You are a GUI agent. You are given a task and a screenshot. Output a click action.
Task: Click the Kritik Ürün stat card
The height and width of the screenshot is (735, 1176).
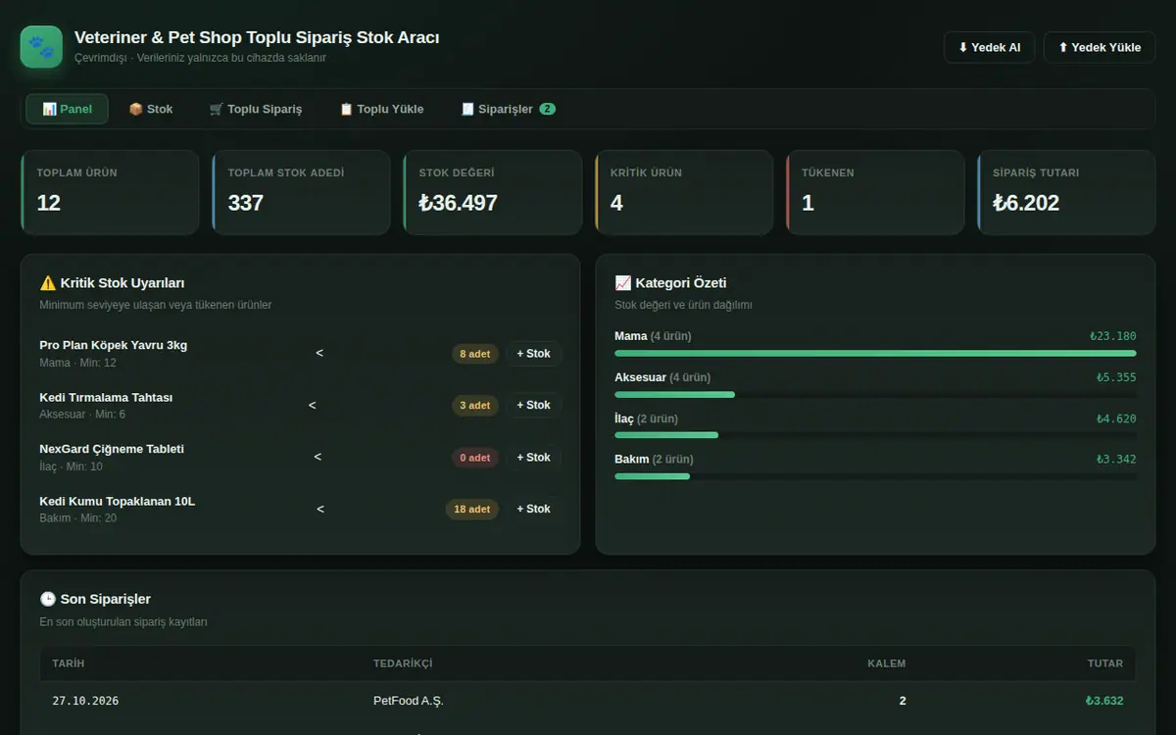(x=684, y=192)
